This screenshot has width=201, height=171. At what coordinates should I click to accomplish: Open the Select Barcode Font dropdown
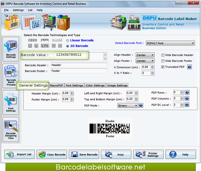[170, 43]
